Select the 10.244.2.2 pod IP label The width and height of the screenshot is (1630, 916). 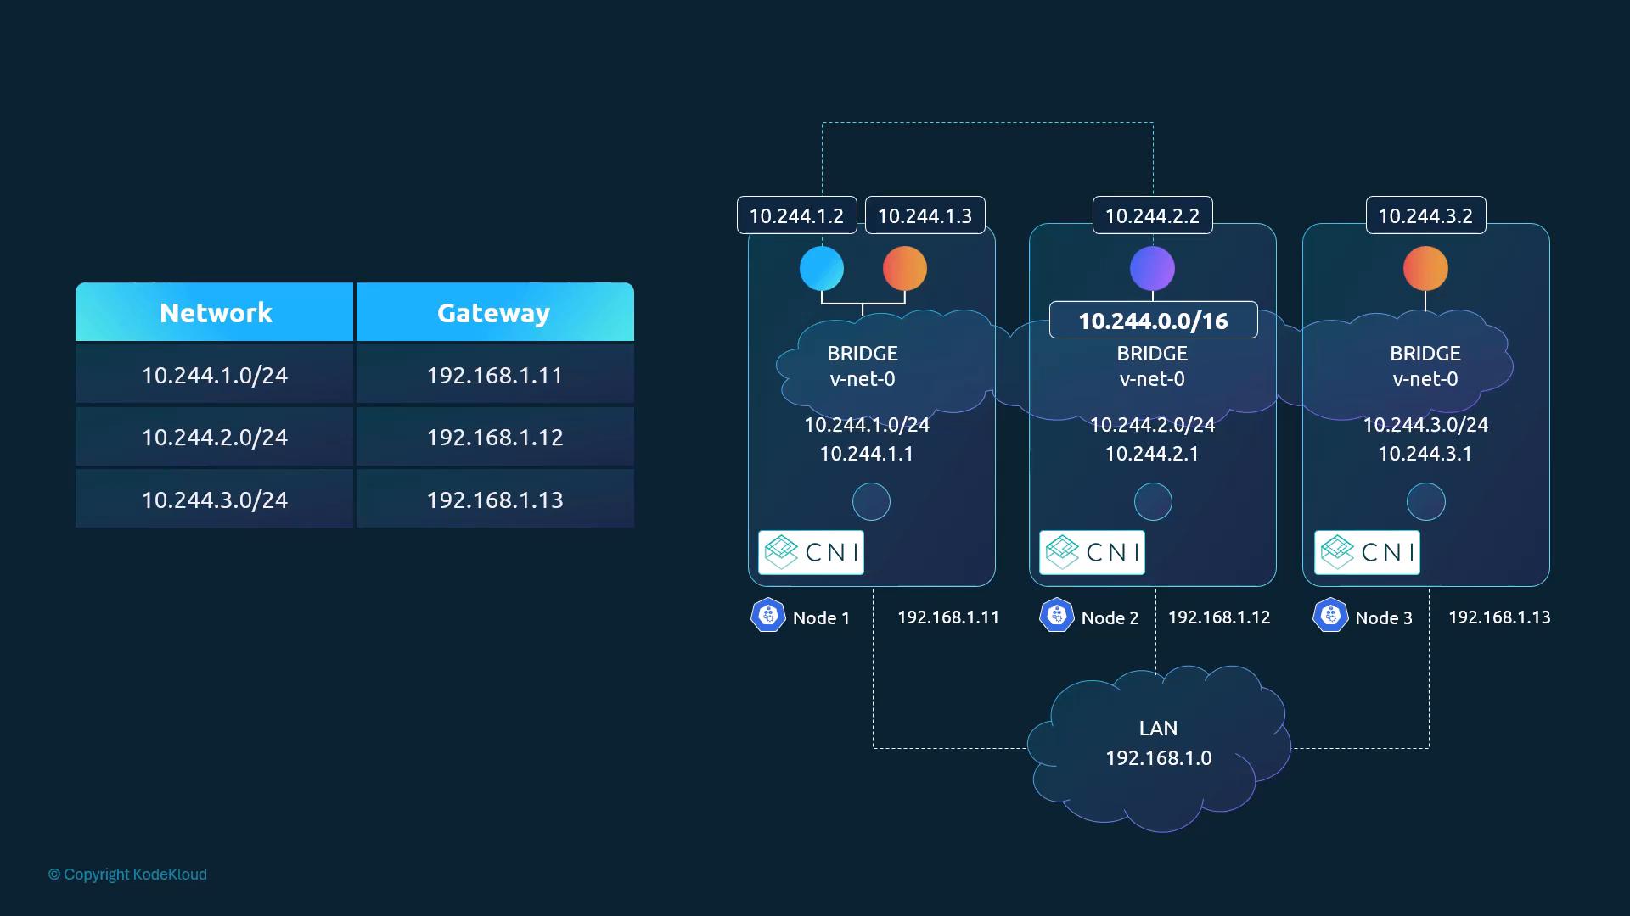point(1153,215)
